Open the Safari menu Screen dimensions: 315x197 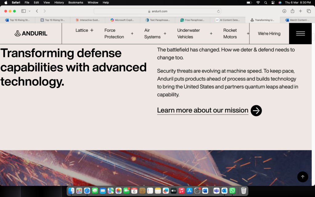[16, 2]
